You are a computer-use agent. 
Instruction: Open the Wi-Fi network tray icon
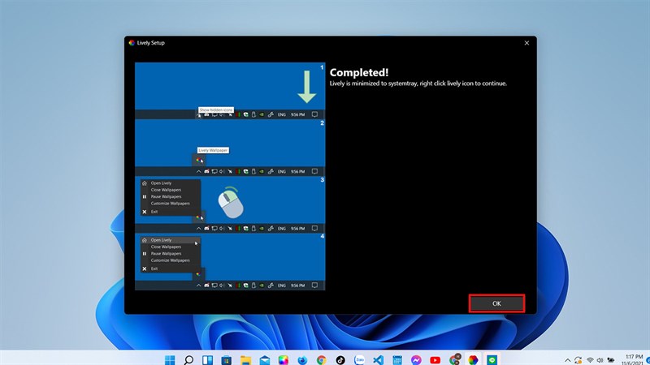[x=589, y=359]
